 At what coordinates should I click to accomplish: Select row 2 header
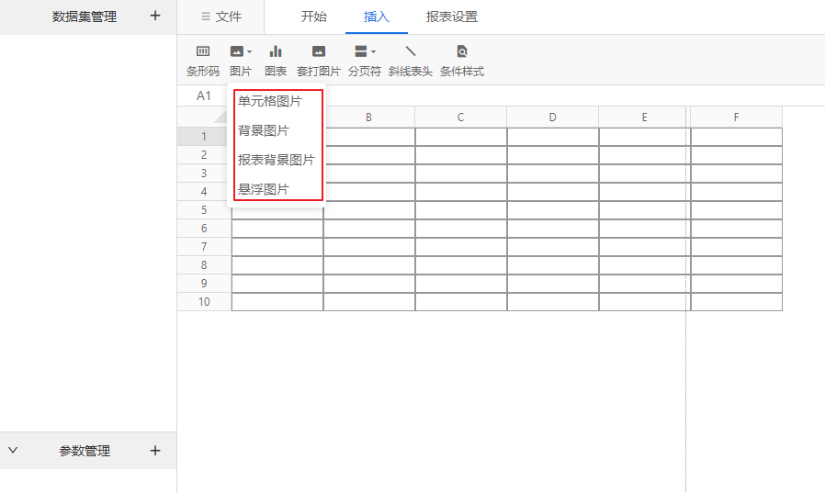click(204, 155)
